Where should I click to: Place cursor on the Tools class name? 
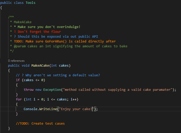(31, 3)
